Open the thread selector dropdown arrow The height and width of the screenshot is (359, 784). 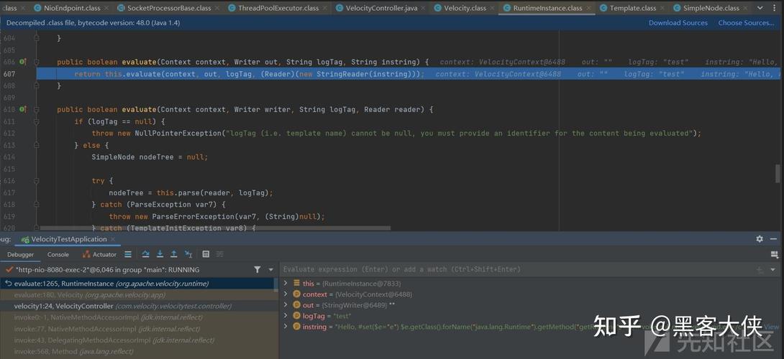[270, 270]
